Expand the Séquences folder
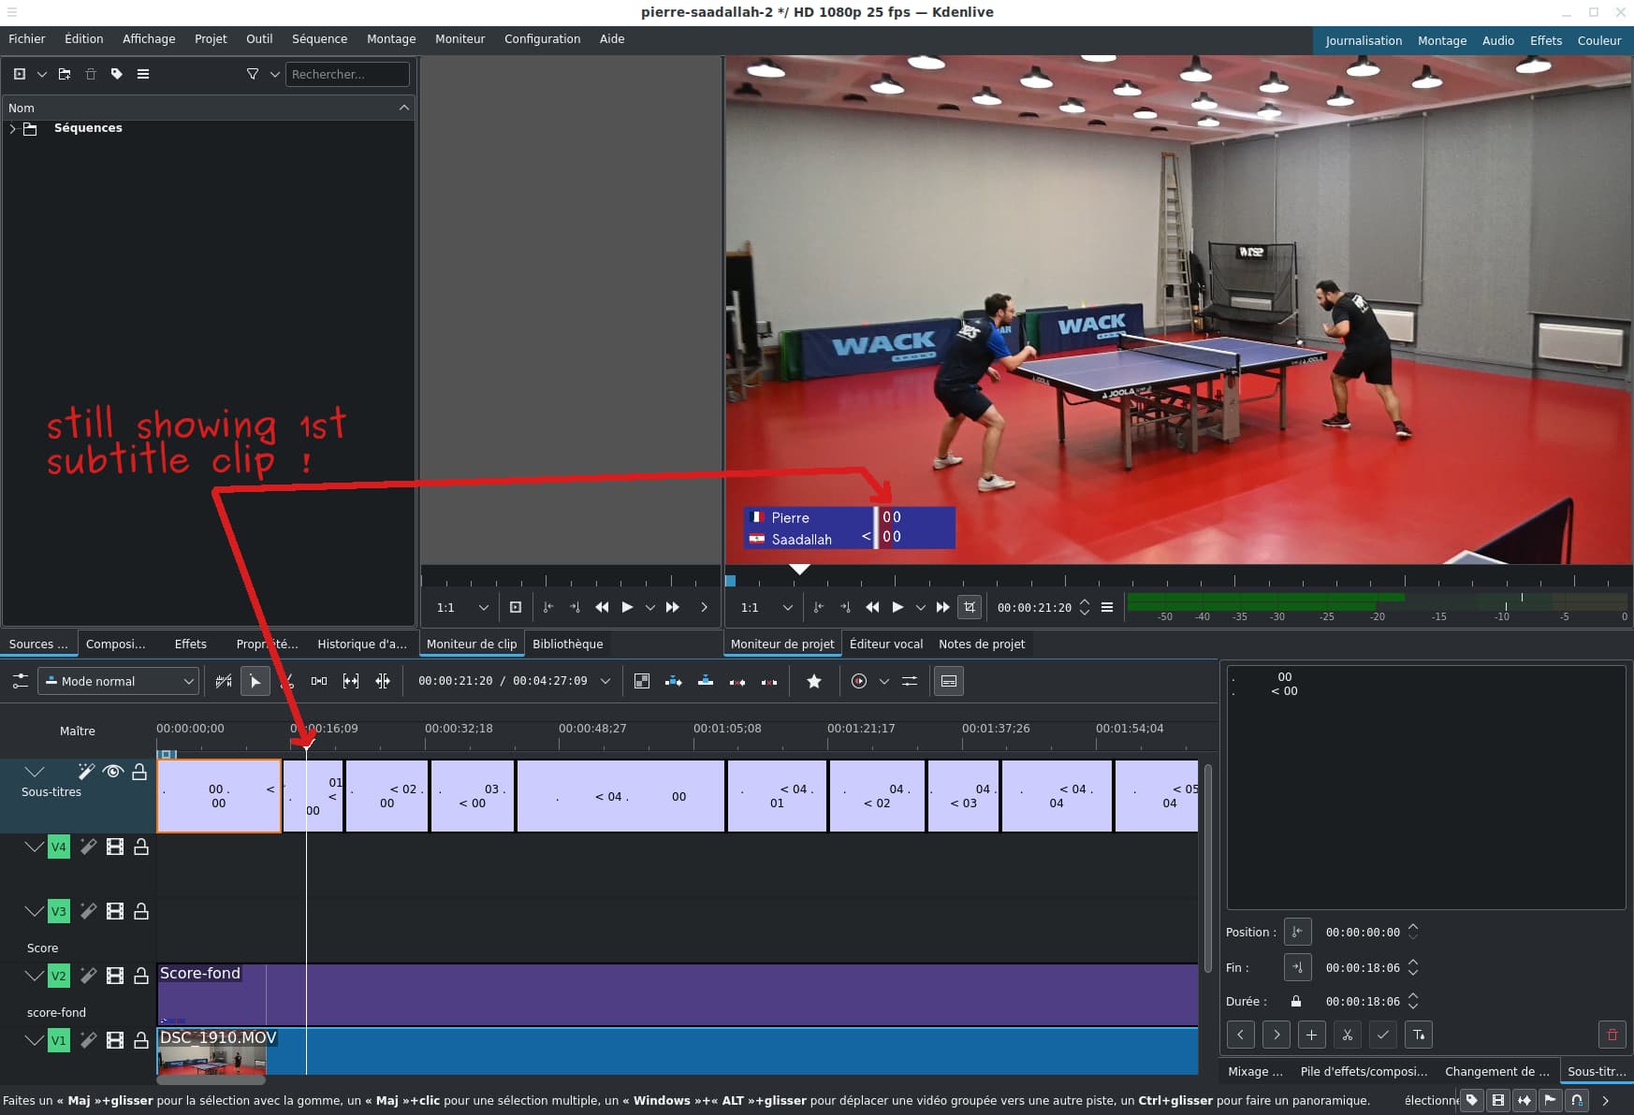 click(x=12, y=129)
